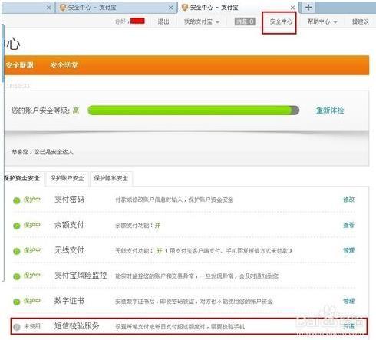Click the gray status icon beside 短信校验服务
Image resolution: width=376 pixels, height=340 pixels.
coord(17,327)
